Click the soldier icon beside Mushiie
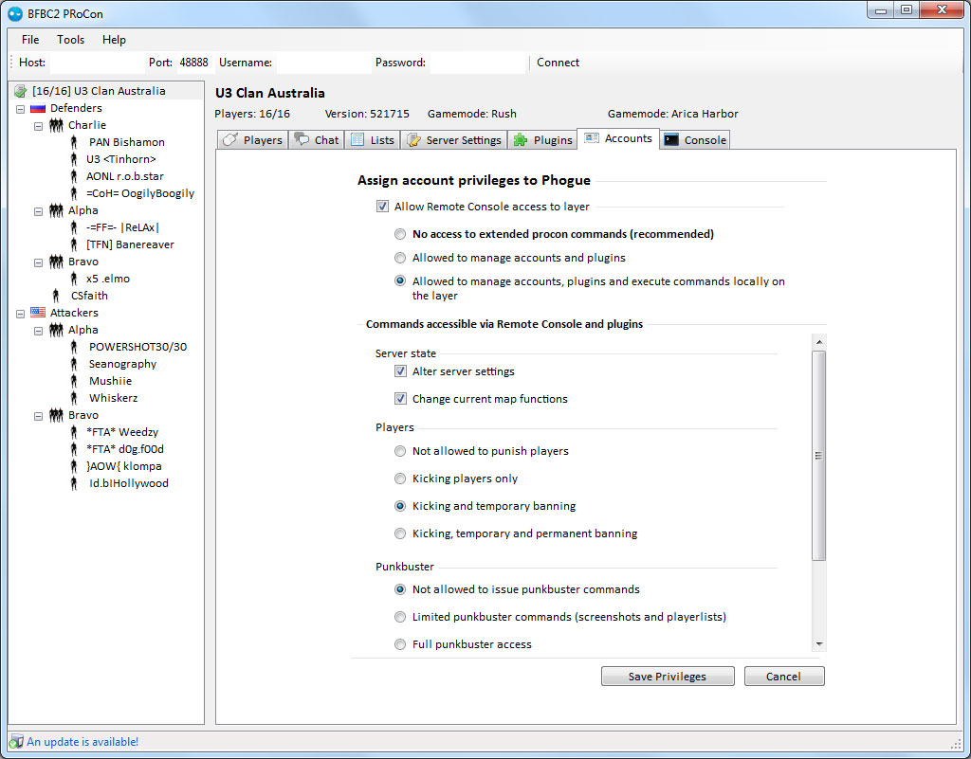The image size is (971, 759). 74,381
